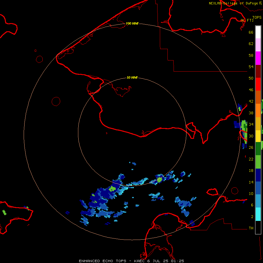Image resolution: width=263 pixels, height=263 pixels.
Task: Click the 50 legend value on scale
Action: coord(251,78)
